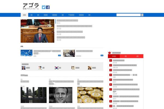Open the PR headline containing the number 21

47,52
